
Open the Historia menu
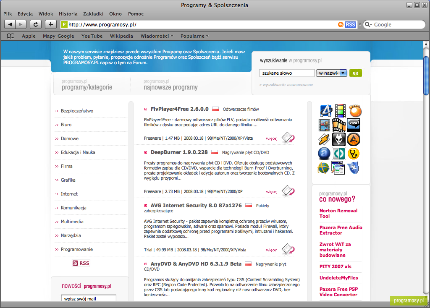[x=68, y=14]
